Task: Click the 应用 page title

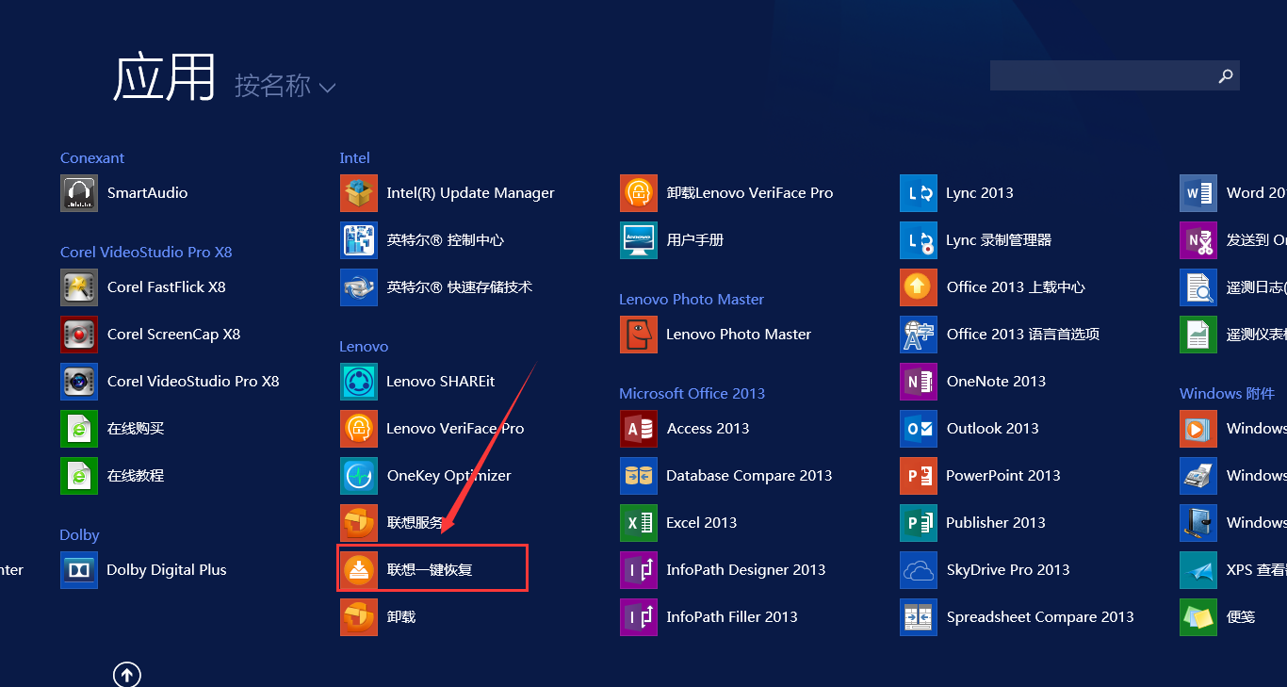Action: point(165,78)
